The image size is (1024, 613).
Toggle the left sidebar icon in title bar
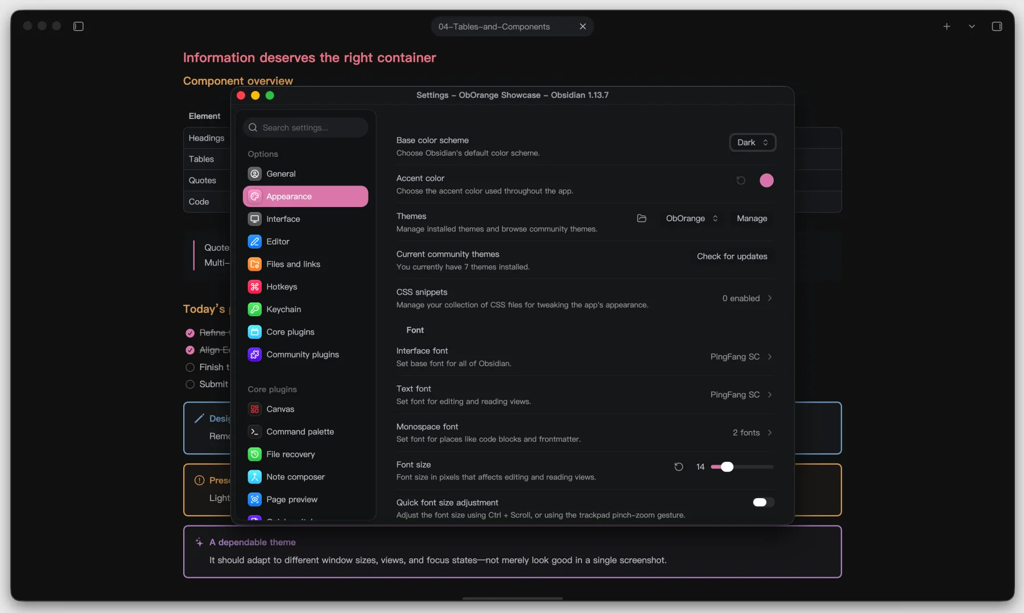pos(79,26)
